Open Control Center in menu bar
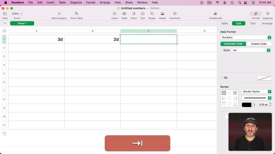 point(246,3)
